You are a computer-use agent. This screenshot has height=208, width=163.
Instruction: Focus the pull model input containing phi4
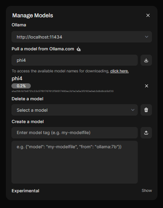(x=75, y=60)
